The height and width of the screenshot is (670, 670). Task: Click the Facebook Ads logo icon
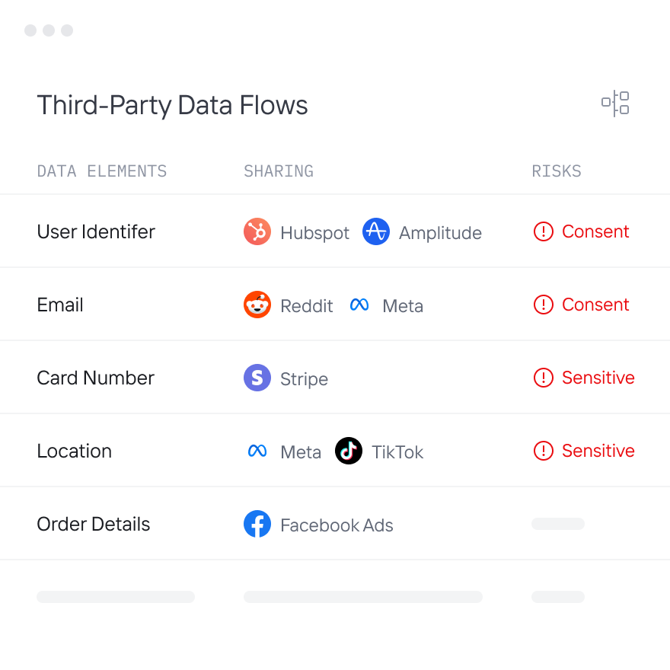click(x=257, y=525)
